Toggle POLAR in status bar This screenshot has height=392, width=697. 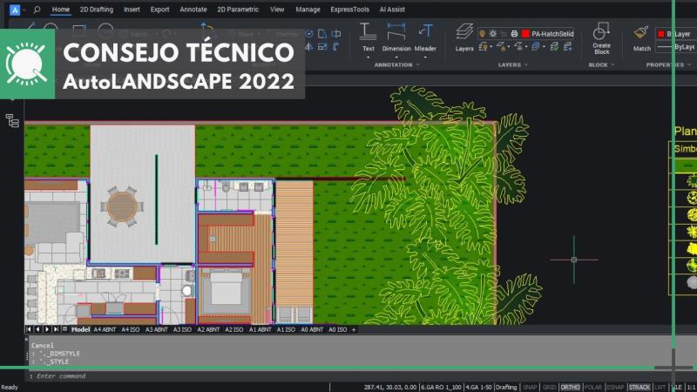[593, 387]
